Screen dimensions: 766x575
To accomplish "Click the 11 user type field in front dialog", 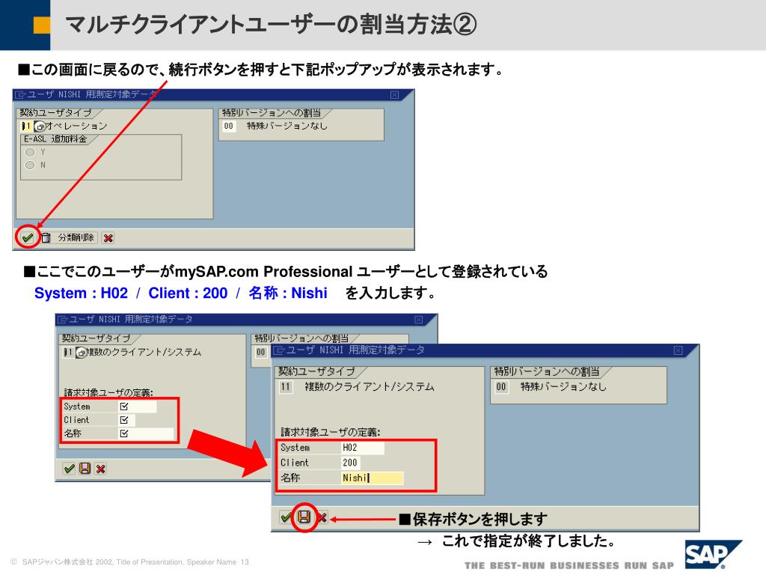I will tap(286, 387).
